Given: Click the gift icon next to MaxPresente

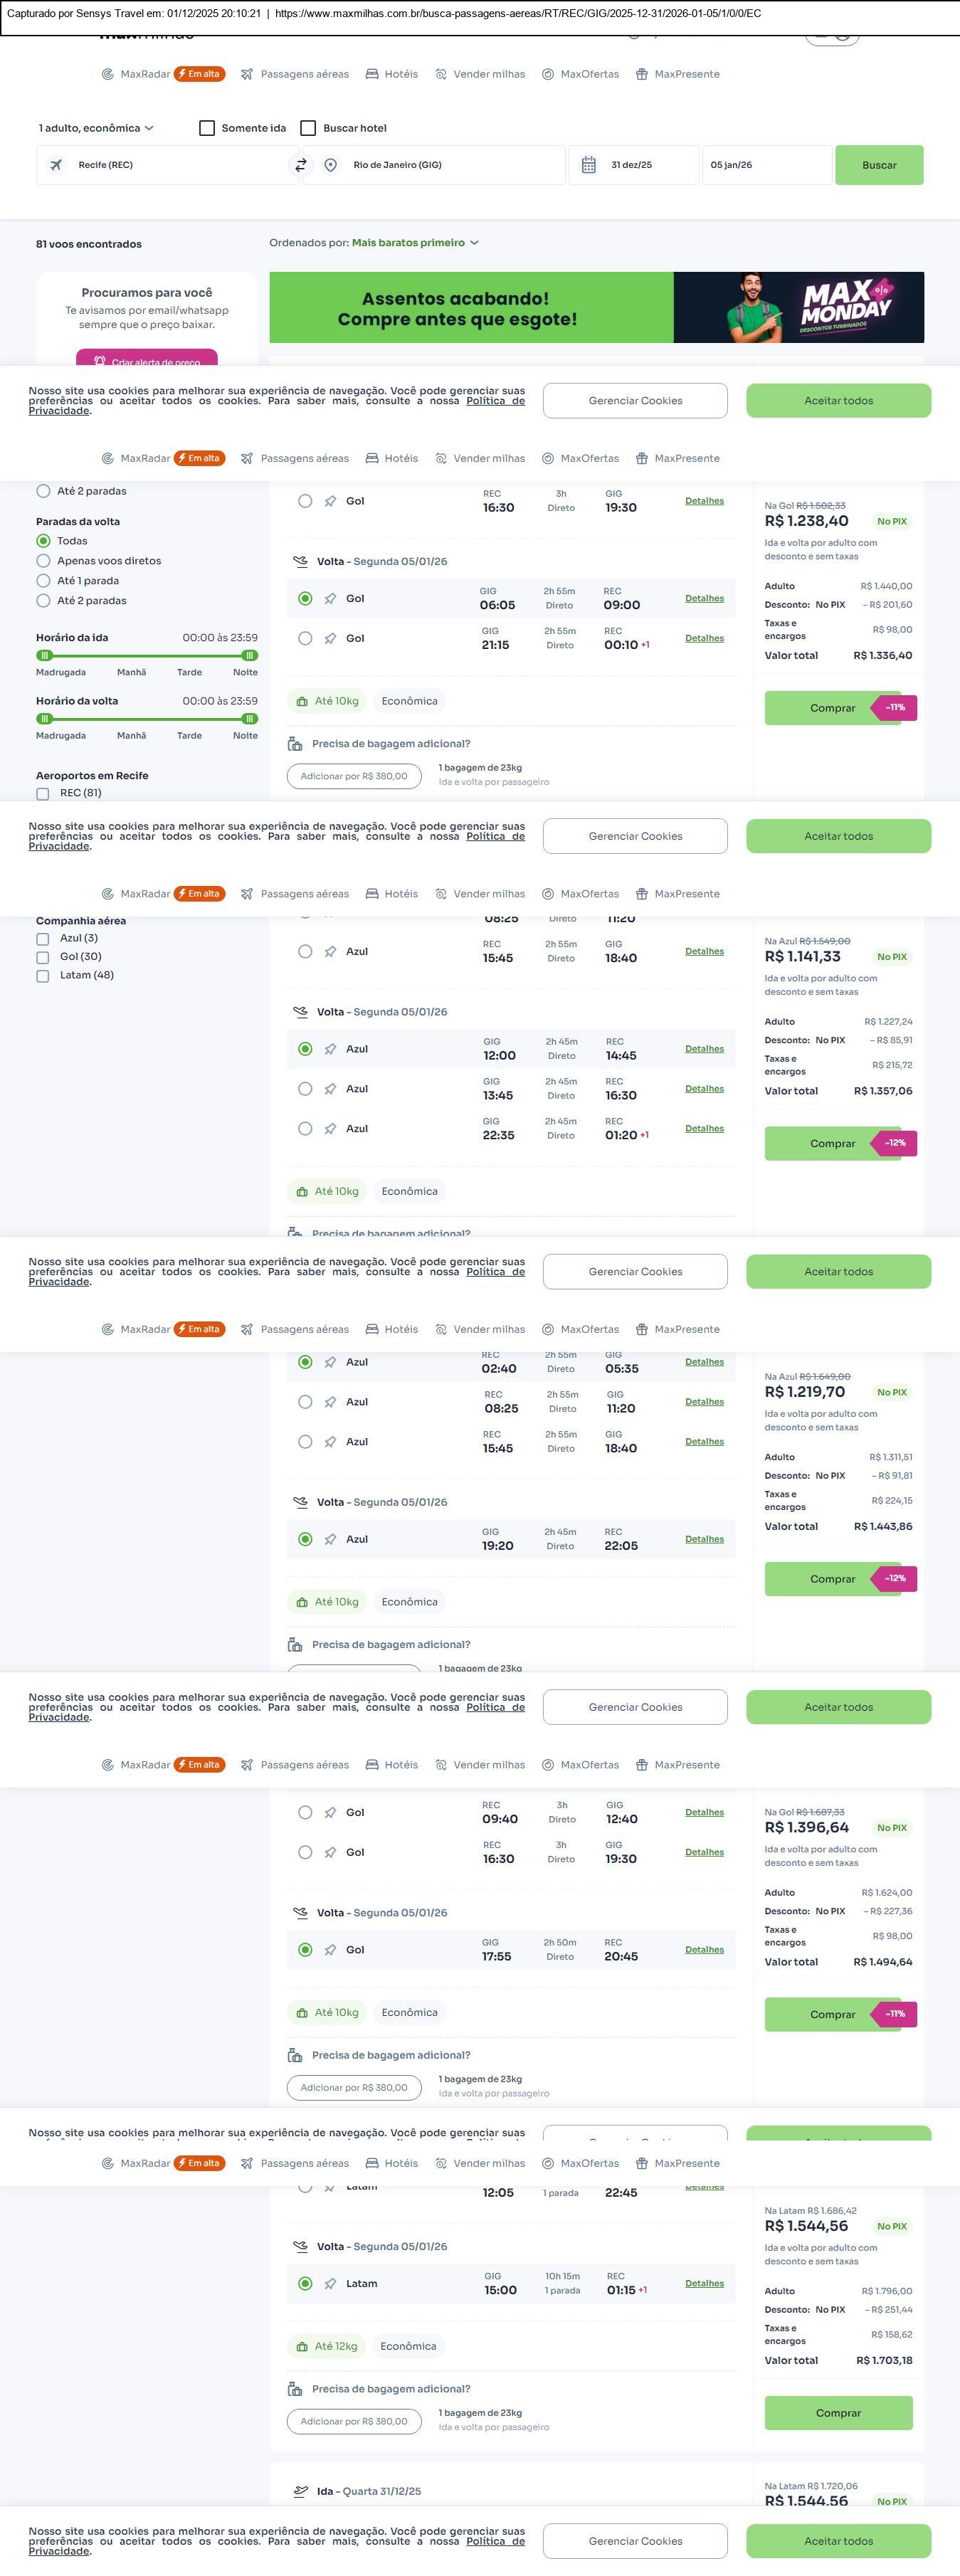Looking at the screenshot, I should coord(642,74).
